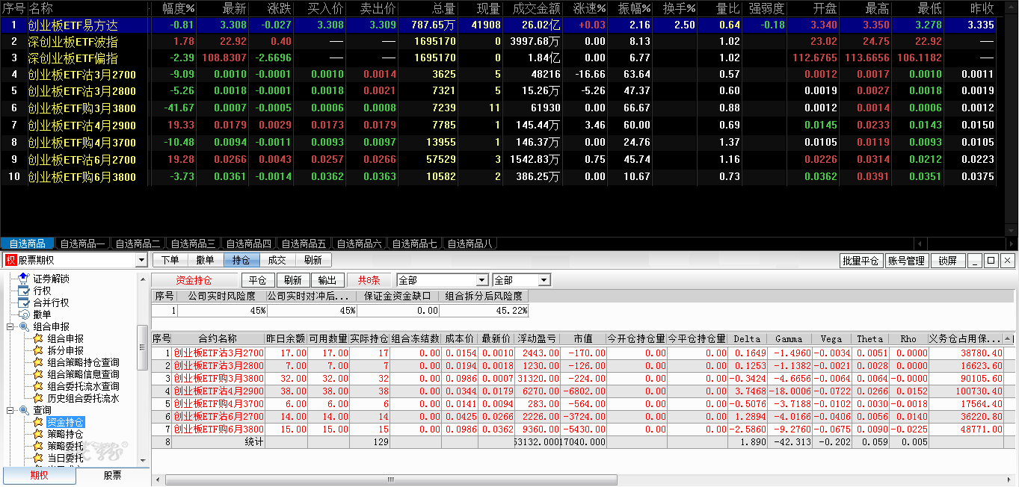Open the 成交 tab

point(277,260)
